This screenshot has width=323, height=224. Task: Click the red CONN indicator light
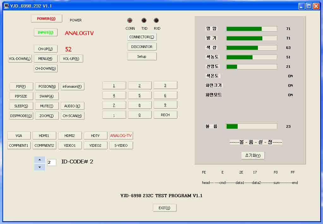[130, 21]
